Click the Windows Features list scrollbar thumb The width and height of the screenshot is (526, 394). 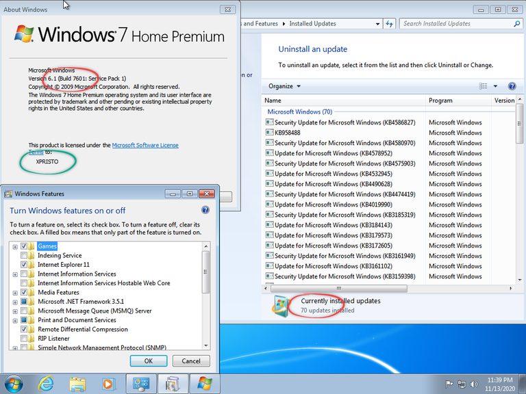coord(205,272)
